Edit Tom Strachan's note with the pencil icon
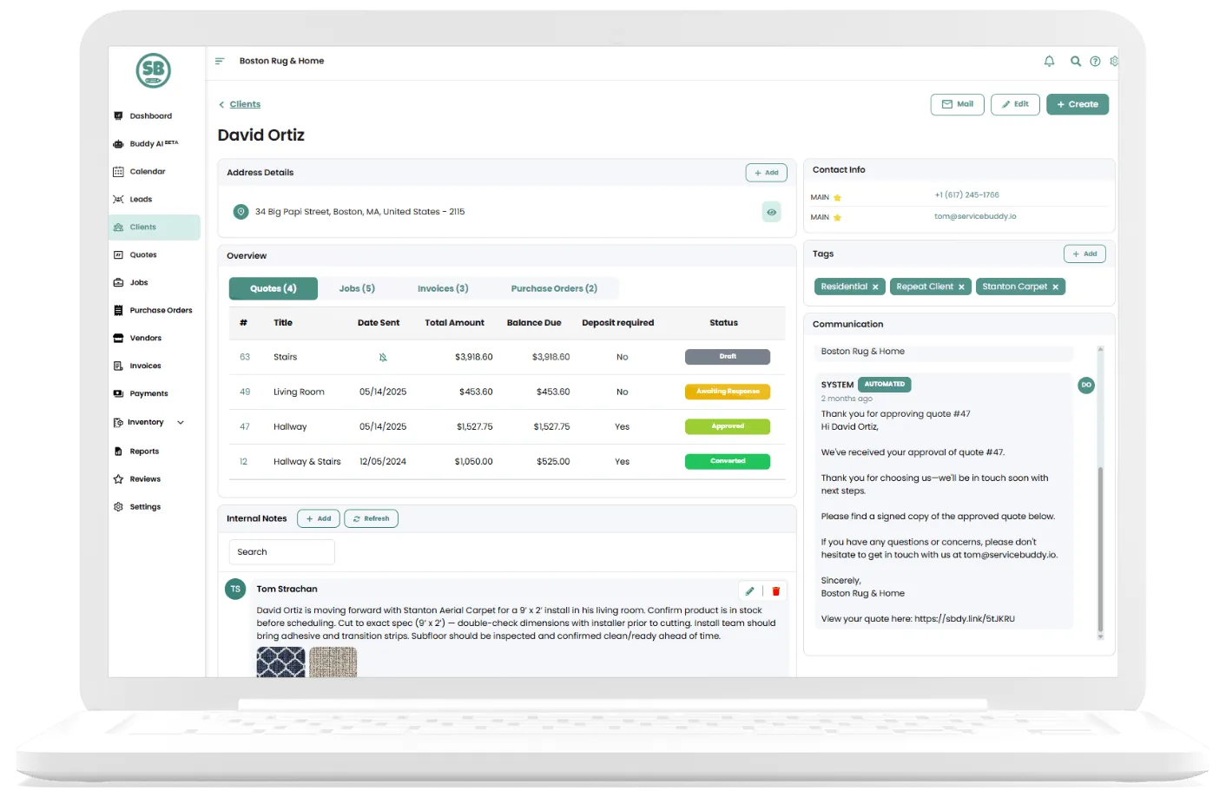 click(749, 590)
